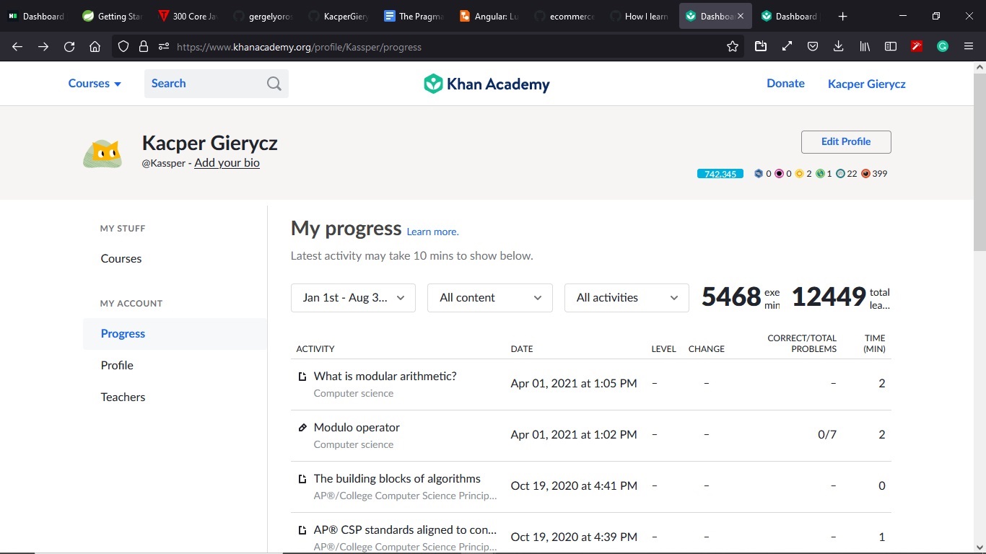View site security padlock info

pos(144,47)
